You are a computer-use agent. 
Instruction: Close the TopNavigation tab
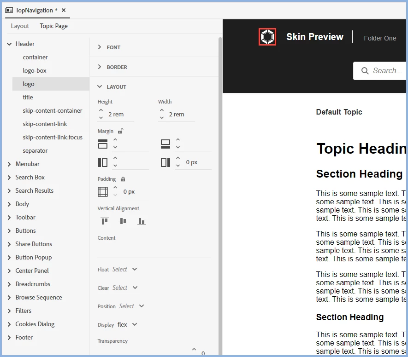click(x=64, y=10)
